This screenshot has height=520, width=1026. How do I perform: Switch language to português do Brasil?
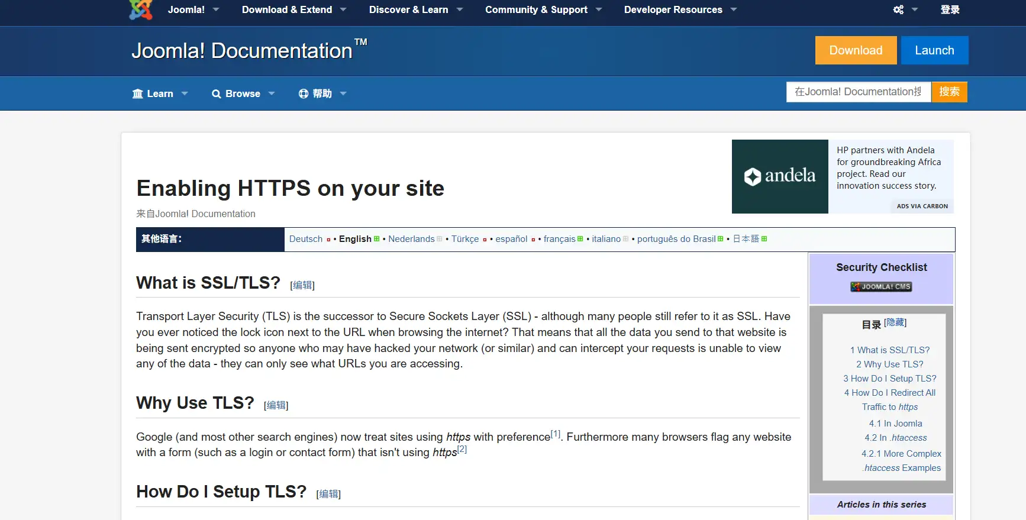[x=676, y=239]
